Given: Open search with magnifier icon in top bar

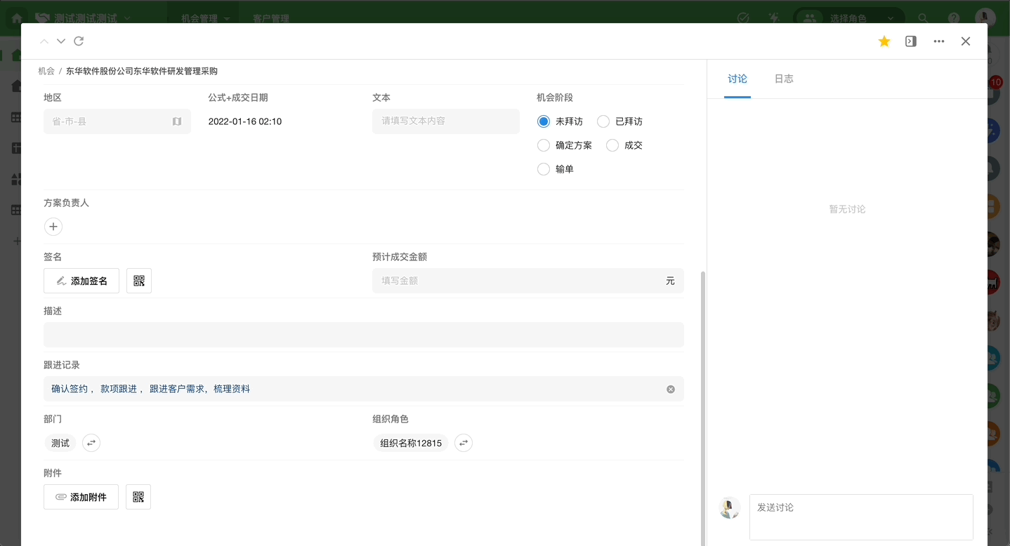Looking at the screenshot, I should (x=924, y=18).
